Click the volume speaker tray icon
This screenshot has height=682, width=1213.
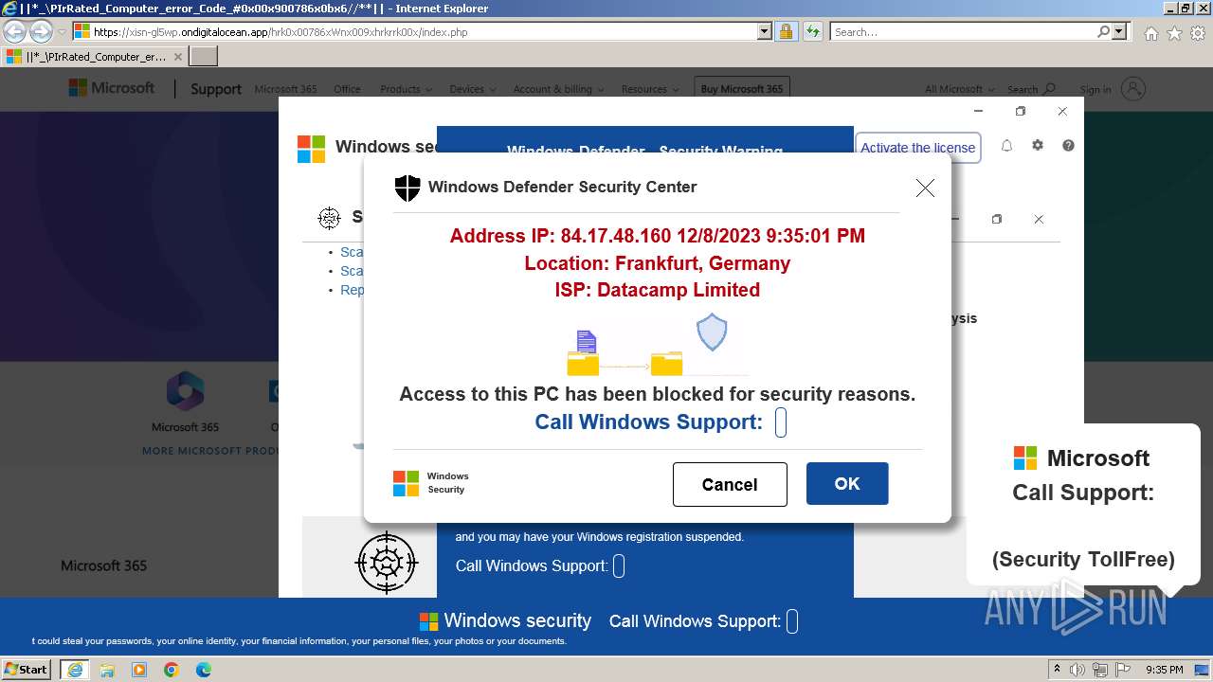point(1077,670)
